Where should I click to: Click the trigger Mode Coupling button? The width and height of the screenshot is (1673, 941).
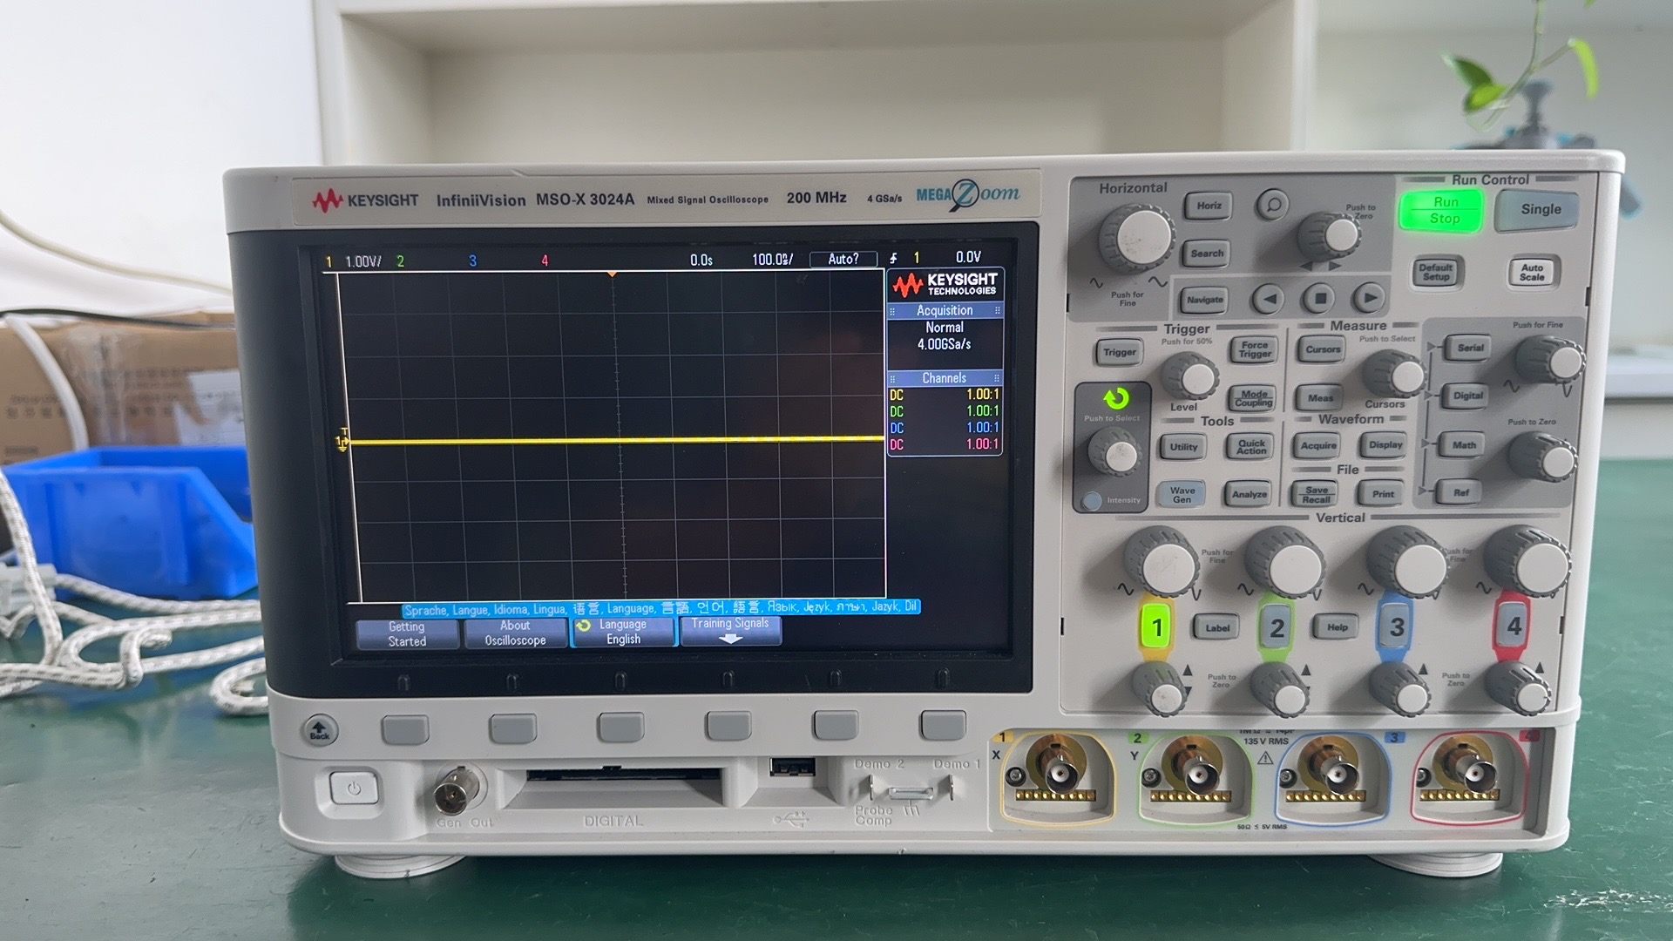point(1253,398)
